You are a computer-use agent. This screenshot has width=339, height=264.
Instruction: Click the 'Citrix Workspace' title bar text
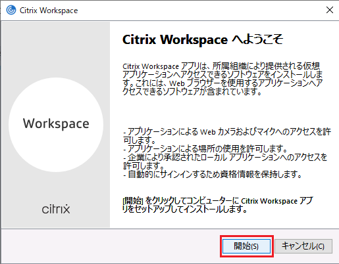(49, 11)
